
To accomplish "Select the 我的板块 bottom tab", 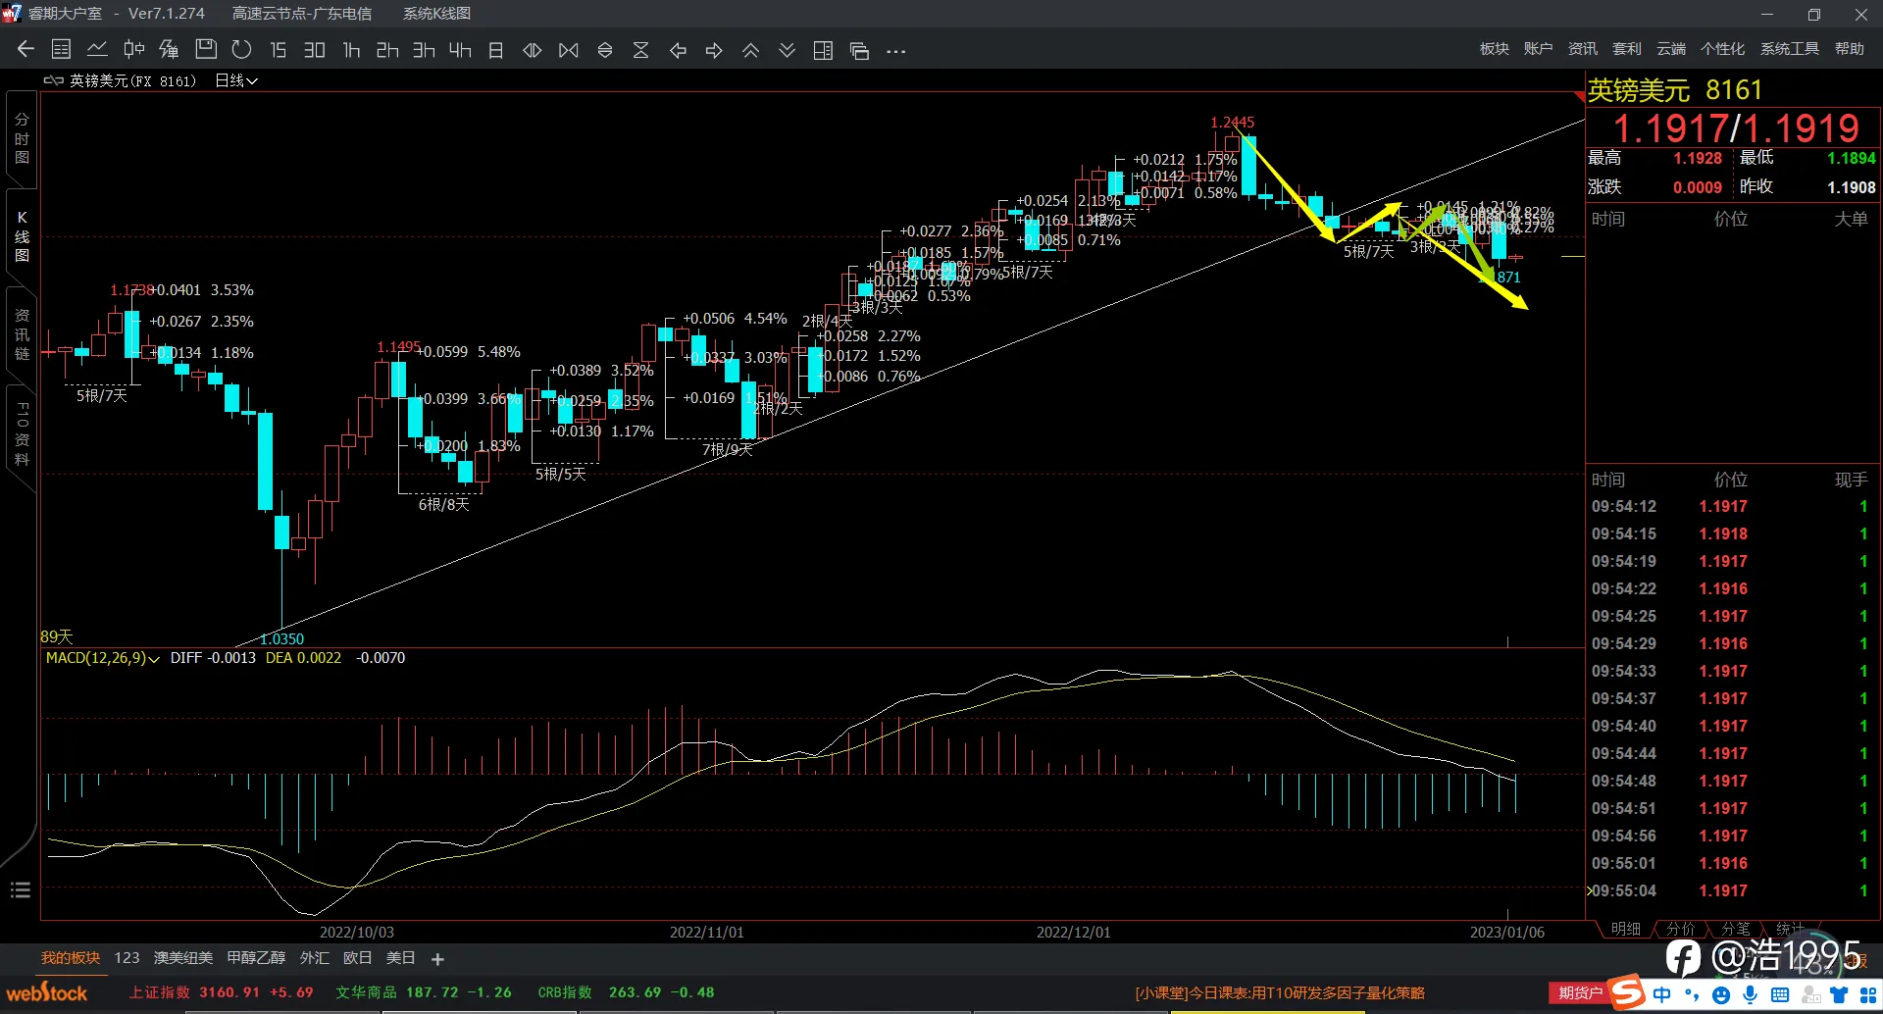I will [71, 958].
